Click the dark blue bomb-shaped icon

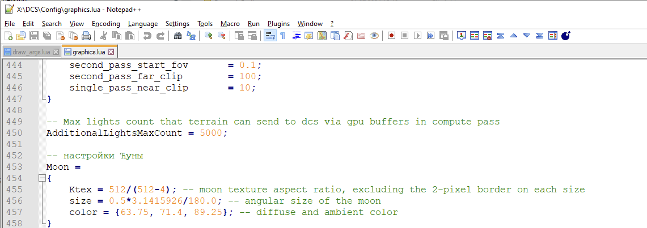[x=566, y=36]
